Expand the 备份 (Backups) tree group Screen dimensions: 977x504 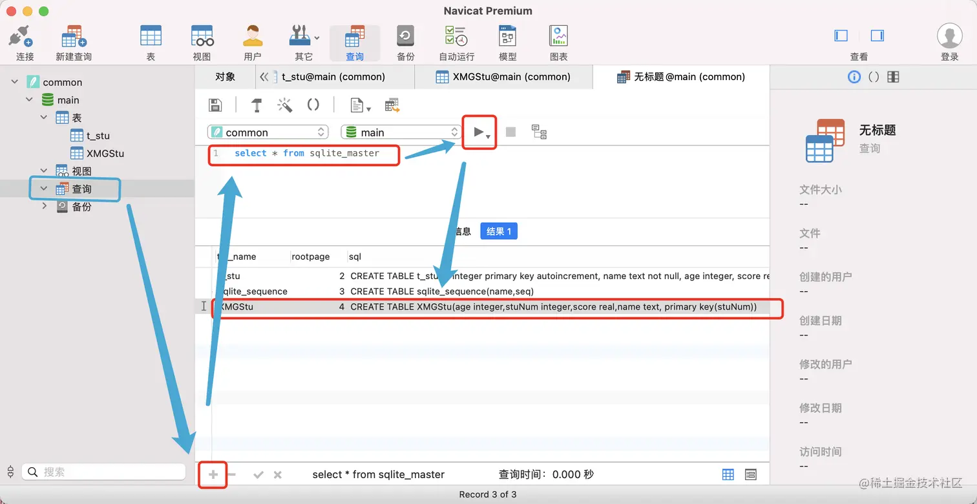pyautogui.click(x=44, y=206)
